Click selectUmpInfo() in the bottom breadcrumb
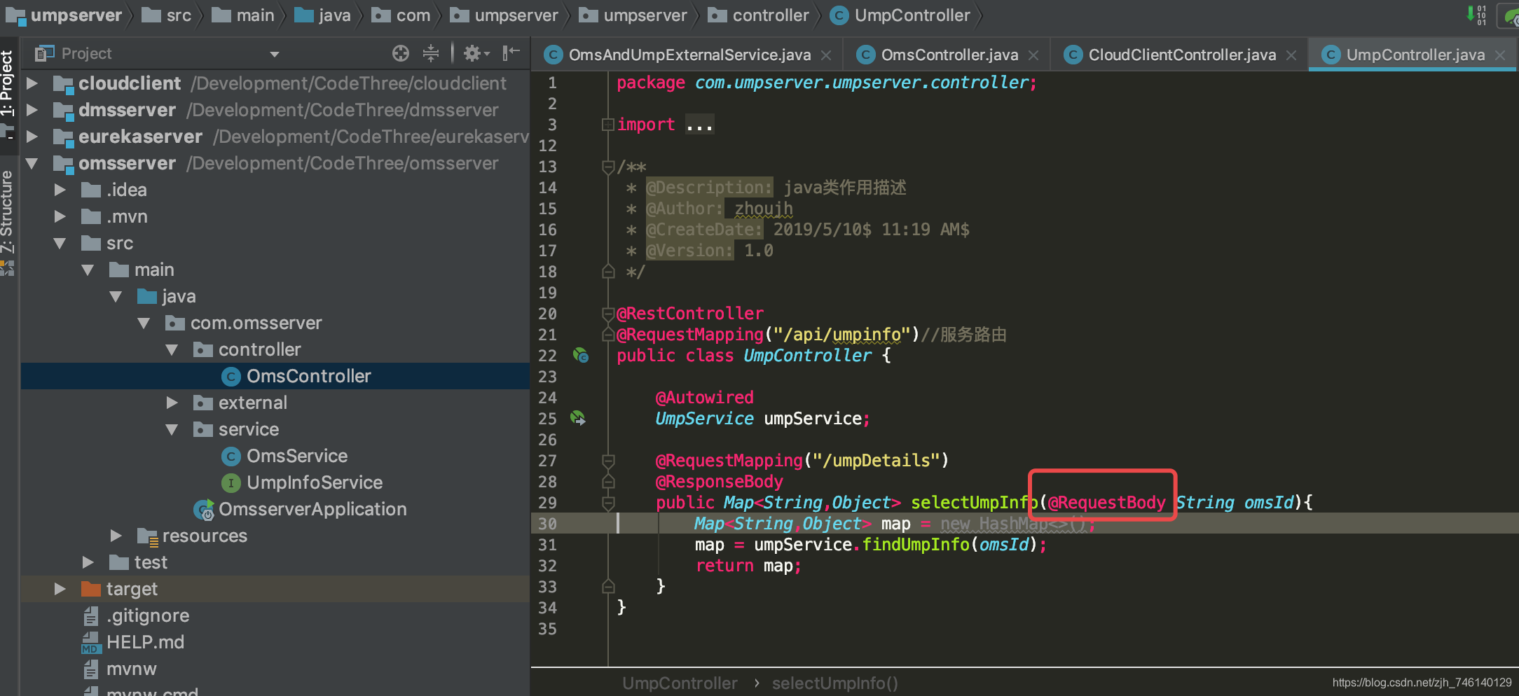Image resolution: width=1519 pixels, height=696 pixels. point(834,683)
